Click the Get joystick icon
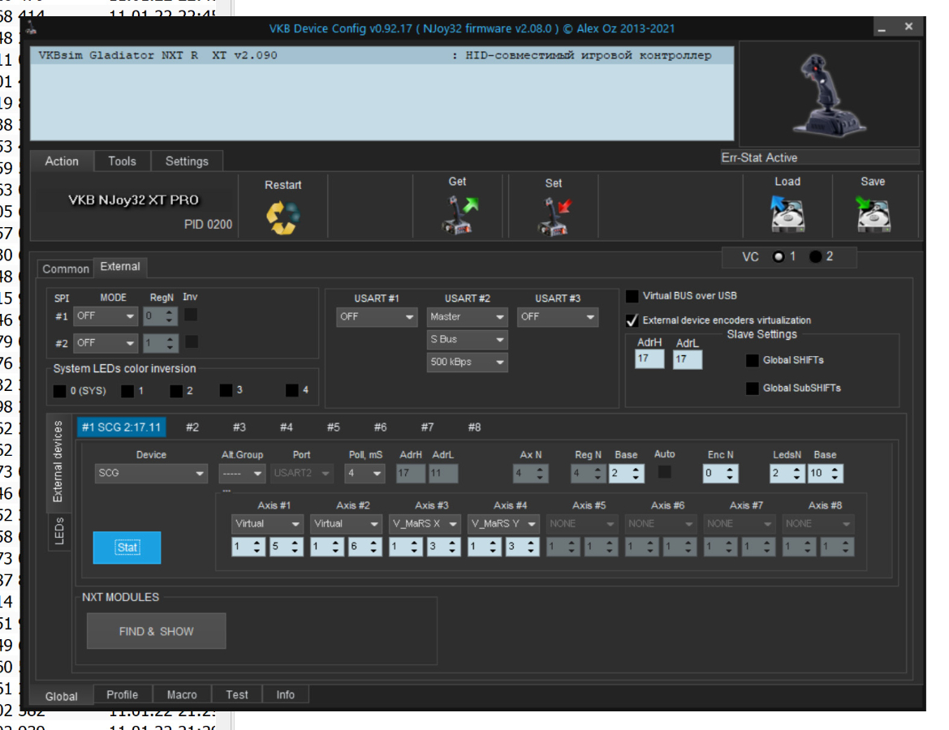Screen dimensions: 949x730 [459, 215]
